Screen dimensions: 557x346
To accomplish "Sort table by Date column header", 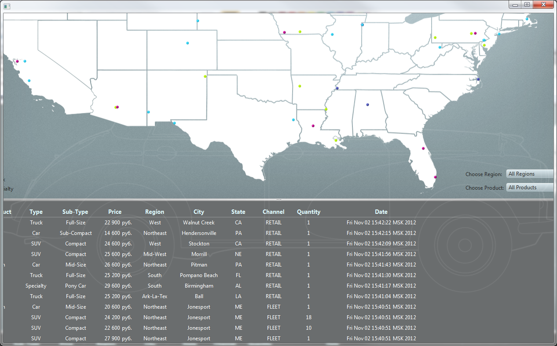I will point(381,212).
